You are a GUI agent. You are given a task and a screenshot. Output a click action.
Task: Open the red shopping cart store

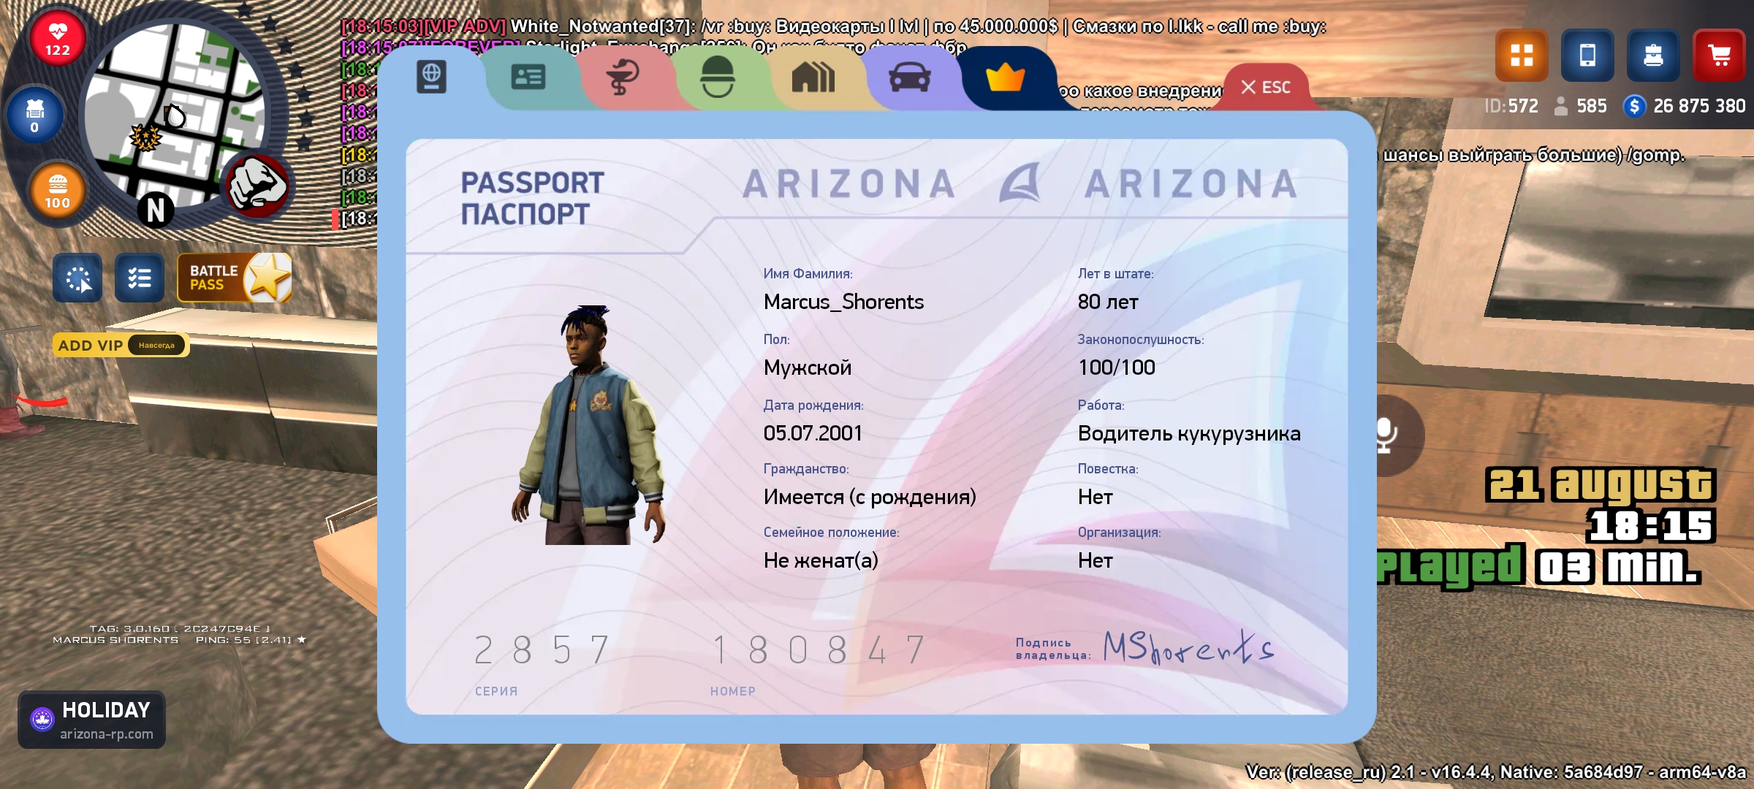pos(1719,55)
